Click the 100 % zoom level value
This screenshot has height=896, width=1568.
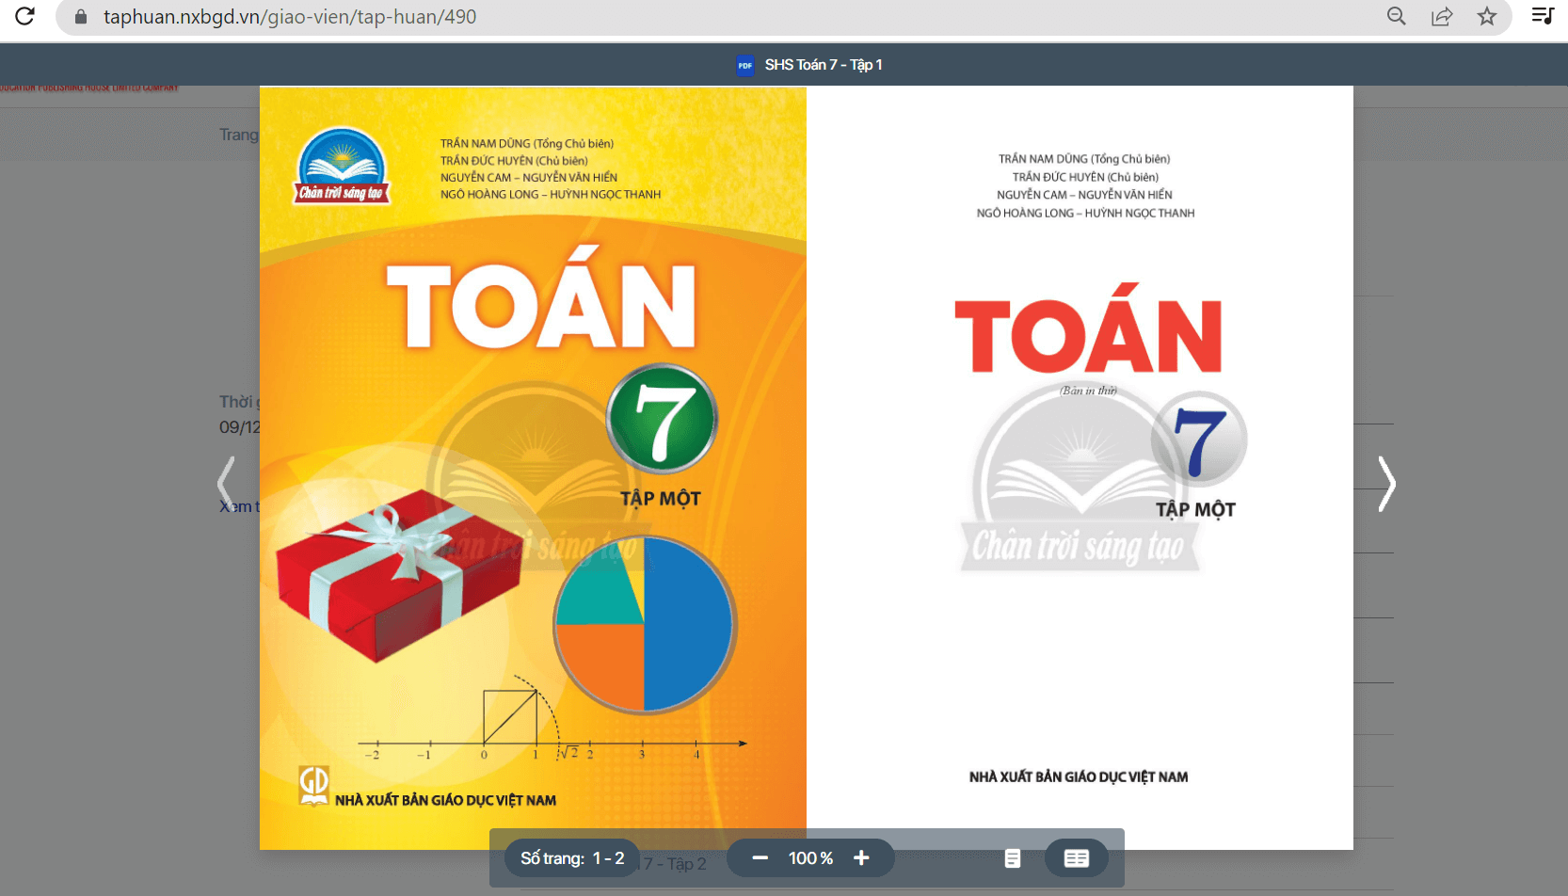click(810, 858)
